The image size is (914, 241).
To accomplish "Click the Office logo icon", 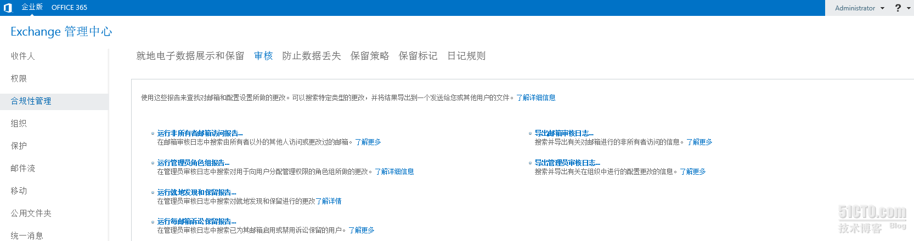I will point(8,8).
